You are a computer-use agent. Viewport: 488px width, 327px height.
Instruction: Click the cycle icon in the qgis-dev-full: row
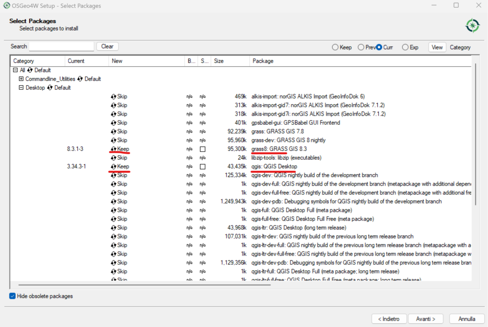click(113, 184)
